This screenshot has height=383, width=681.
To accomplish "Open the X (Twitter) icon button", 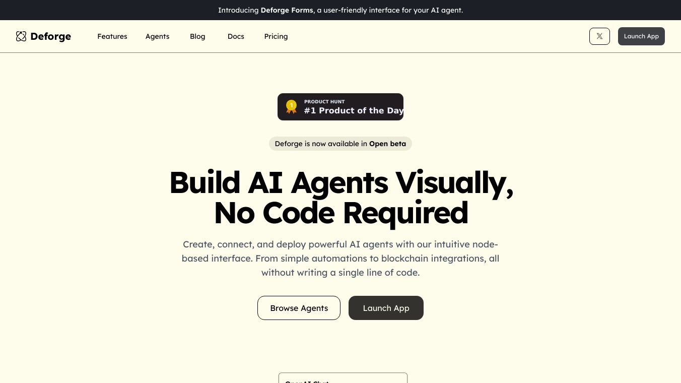I will 599,36.
